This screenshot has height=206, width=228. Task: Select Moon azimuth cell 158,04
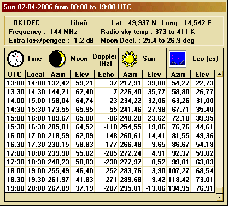click(x=59, y=101)
